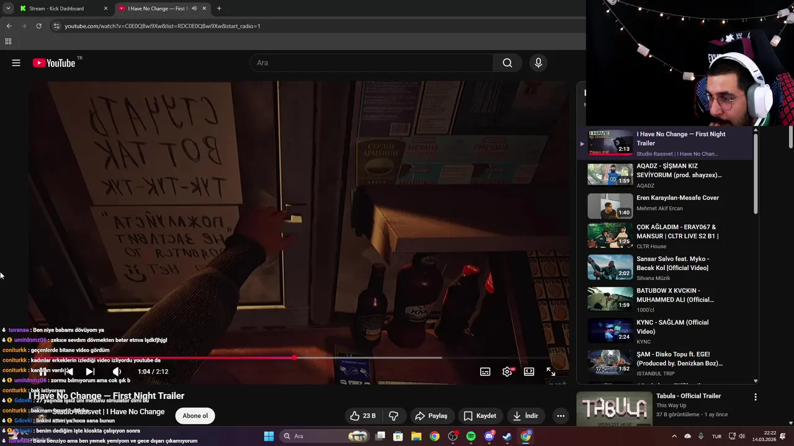The image size is (794, 446).
Task: Dislike the video with thumbs-down
Action: pyautogui.click(x=393, y=416)
